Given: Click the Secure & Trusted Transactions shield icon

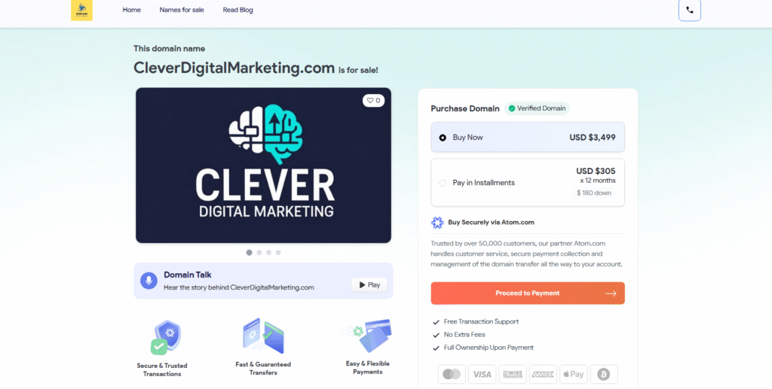Looking at the screenshot, I should point(166,337).
